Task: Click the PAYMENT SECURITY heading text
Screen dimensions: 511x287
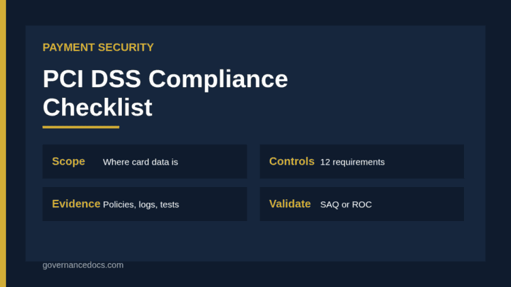Action: [98, 48]
